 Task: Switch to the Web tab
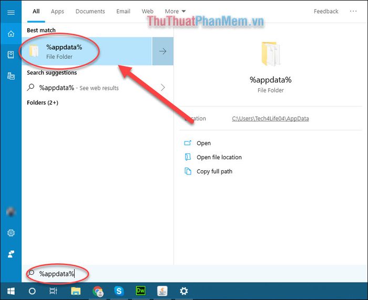point(147,11)
